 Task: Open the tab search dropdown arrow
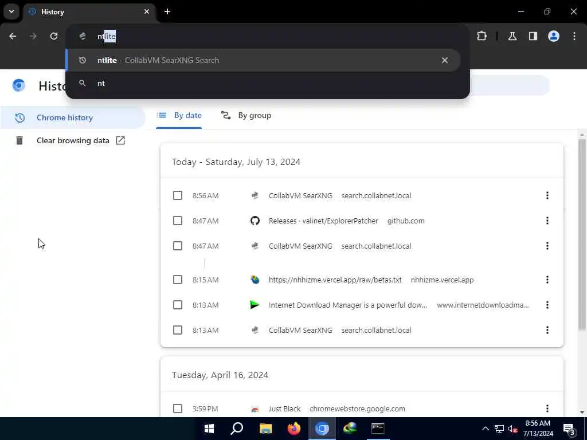point(11,11)
